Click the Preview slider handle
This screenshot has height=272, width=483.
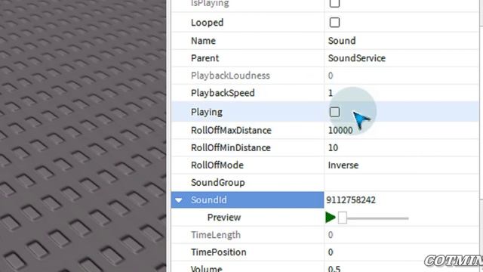click(x=343, y=218)
